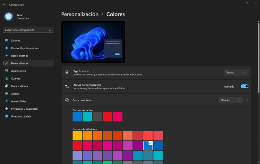The width and height of the screenshot is (260, 164).
Task: Pick the recent teal color swatch
Action: tap(87, 117)
